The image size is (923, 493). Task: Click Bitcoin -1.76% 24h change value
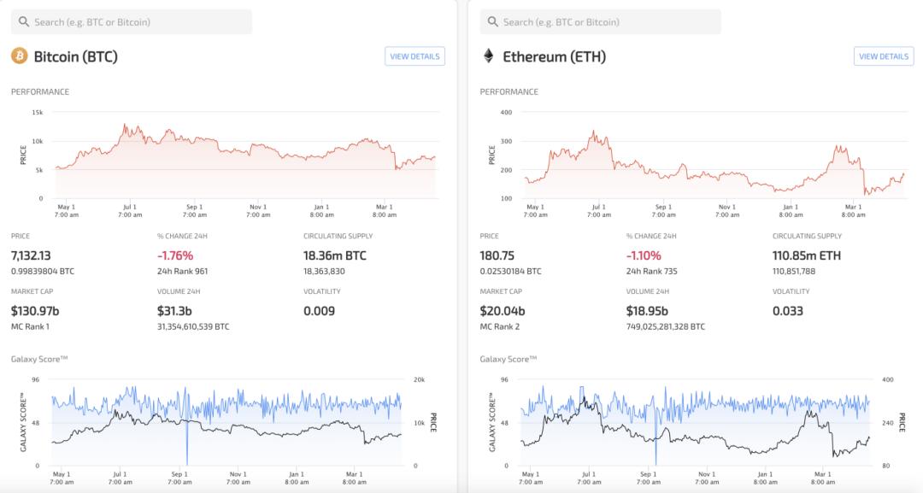tap(175, 255)
